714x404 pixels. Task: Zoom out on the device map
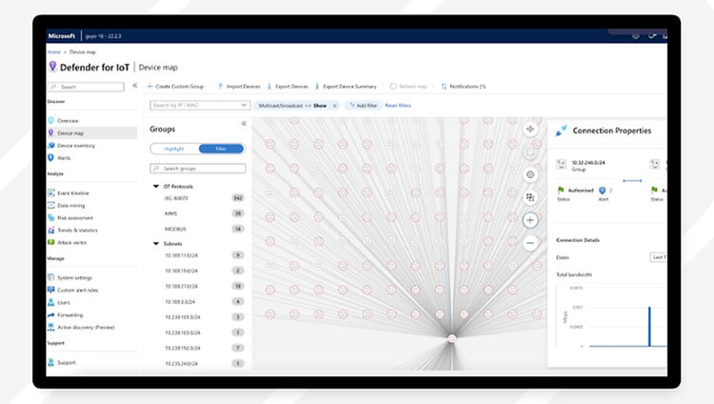(x=530, y=243)
